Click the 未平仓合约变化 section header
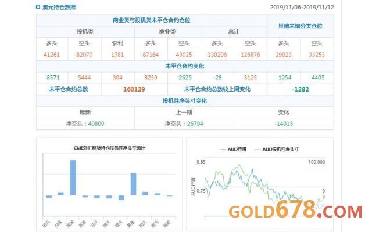Screen dimensions: 372x232 click(x=185, y=66)
